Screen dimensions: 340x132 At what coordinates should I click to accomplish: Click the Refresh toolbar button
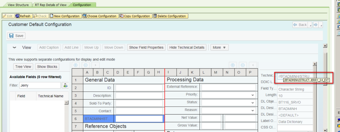(24, 16)
